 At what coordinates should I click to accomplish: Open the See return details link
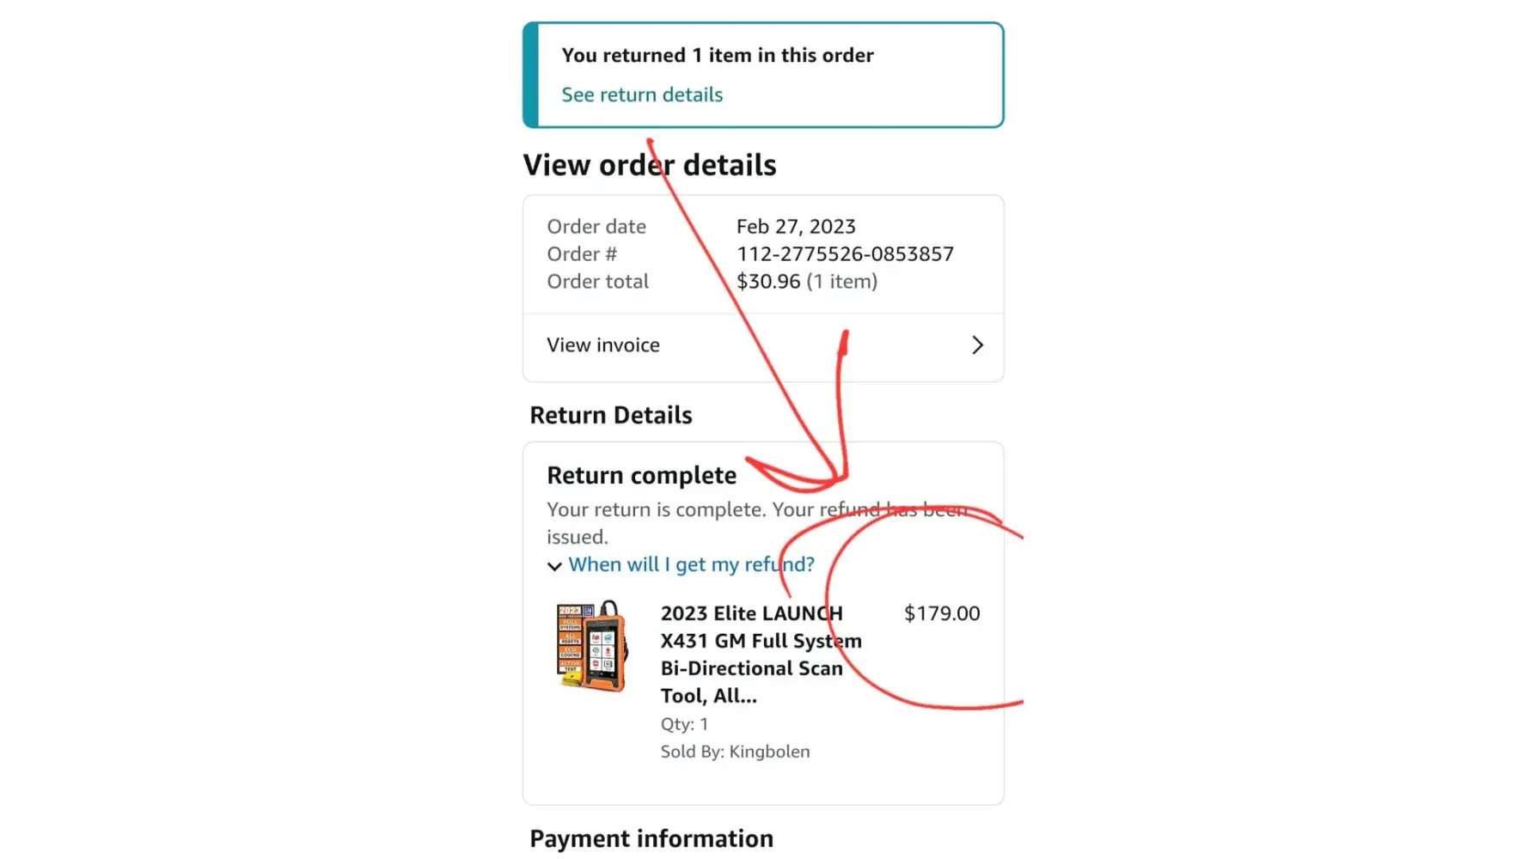pos(642,94)
